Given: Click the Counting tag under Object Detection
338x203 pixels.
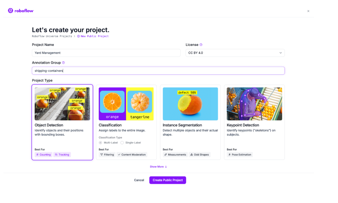Looking at the screenshot, I should tap(44, 155).
